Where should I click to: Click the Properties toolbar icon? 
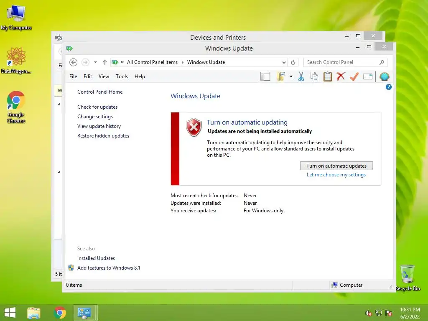(x=368, y=77)
